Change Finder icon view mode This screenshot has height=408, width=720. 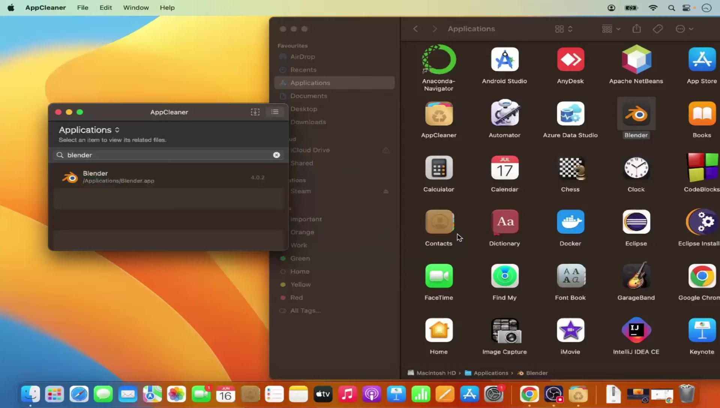(564, 29)
